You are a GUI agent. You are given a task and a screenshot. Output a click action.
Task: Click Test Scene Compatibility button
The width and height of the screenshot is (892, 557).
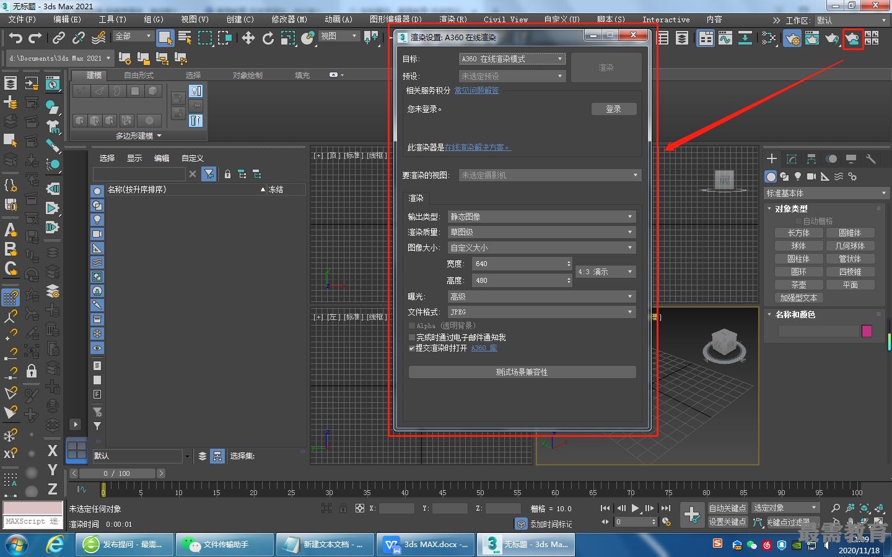tap(522, 372)
